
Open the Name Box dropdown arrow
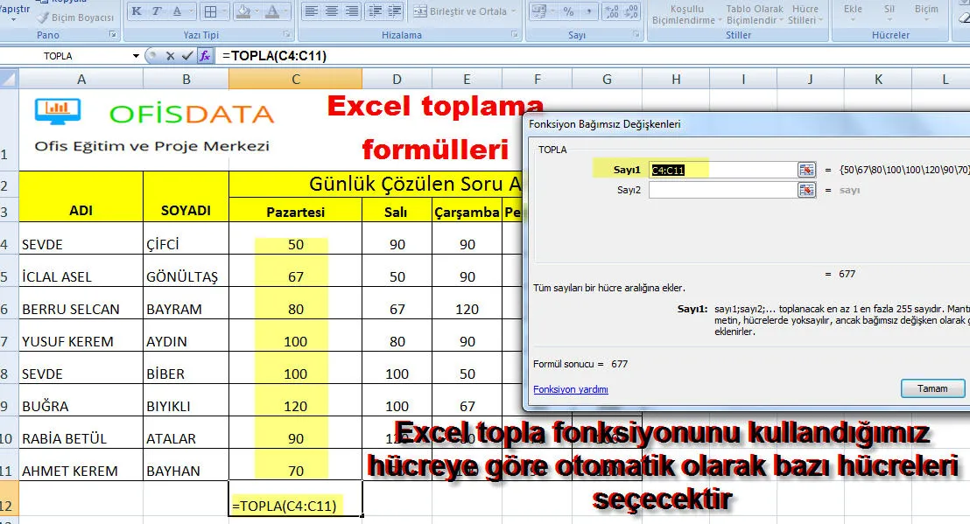(x=136, y=56)
